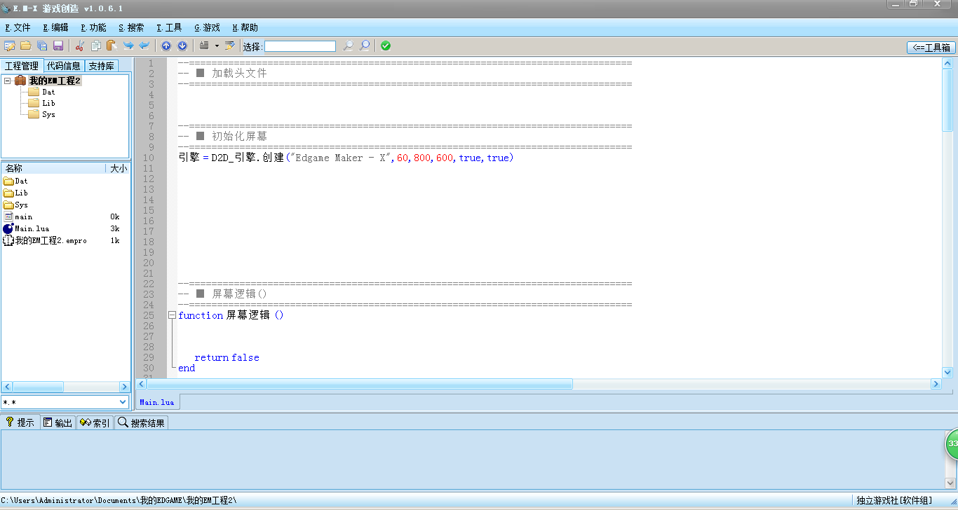Click the open folder toolbar icon
958x510 pixels.
click(25, 46)
